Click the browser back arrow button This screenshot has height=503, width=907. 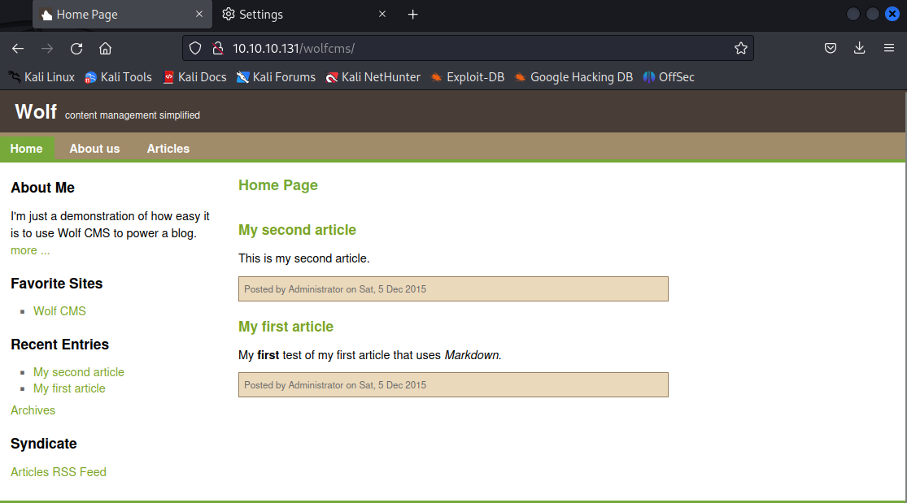[18, 48]
